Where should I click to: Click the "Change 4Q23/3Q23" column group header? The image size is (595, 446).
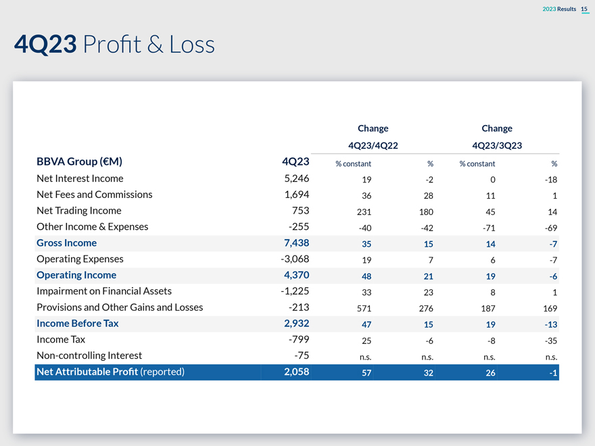click(x=497, y=137)
